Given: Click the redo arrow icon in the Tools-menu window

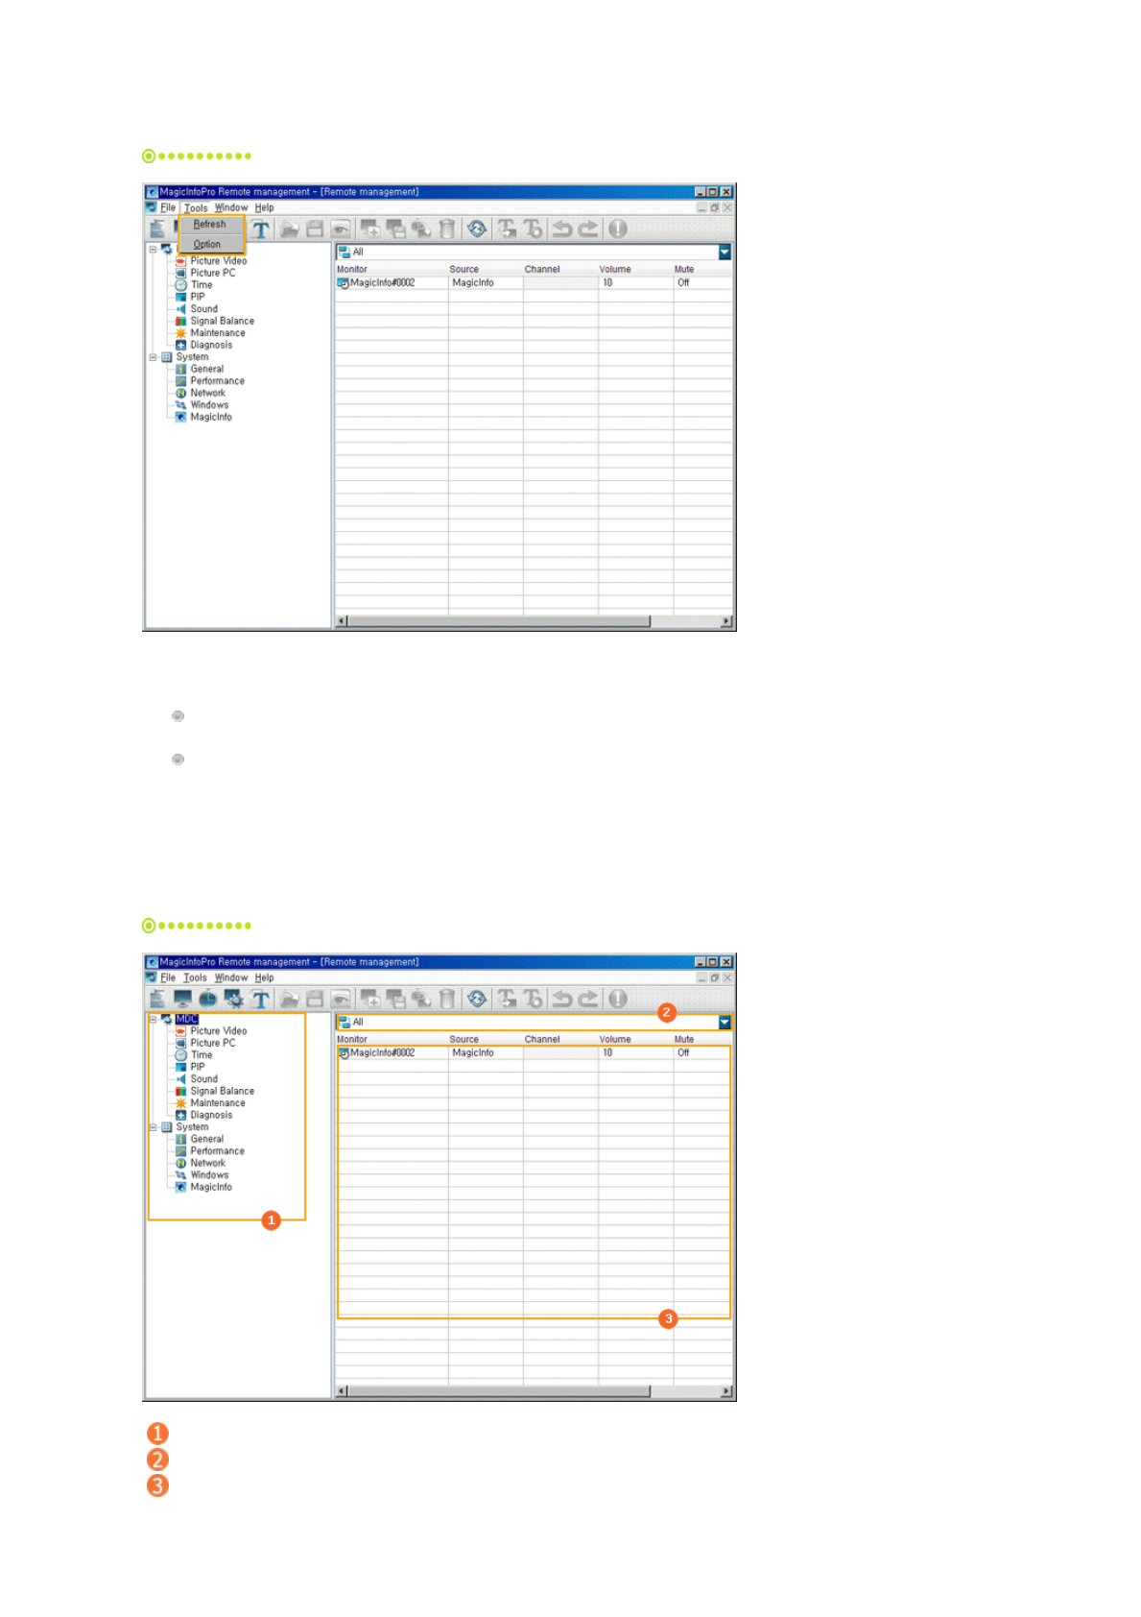Looking at the screenshot, I should coord(588,229).
